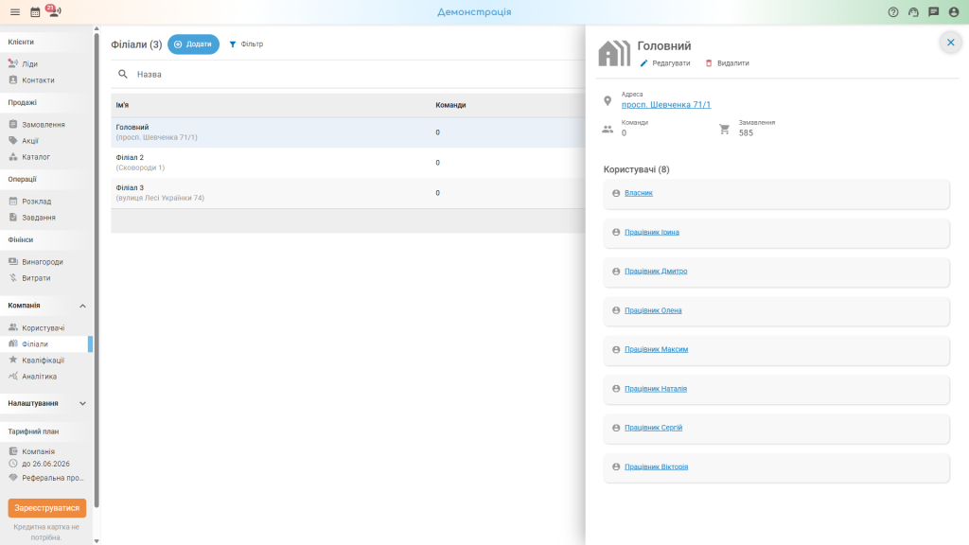Collapse the Компанія section
969x545 pixels.
[82, 306]
